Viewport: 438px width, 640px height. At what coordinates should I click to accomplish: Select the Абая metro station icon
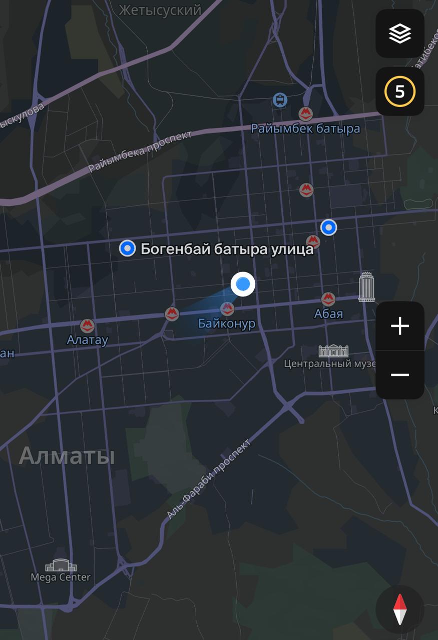coord(328,299)
